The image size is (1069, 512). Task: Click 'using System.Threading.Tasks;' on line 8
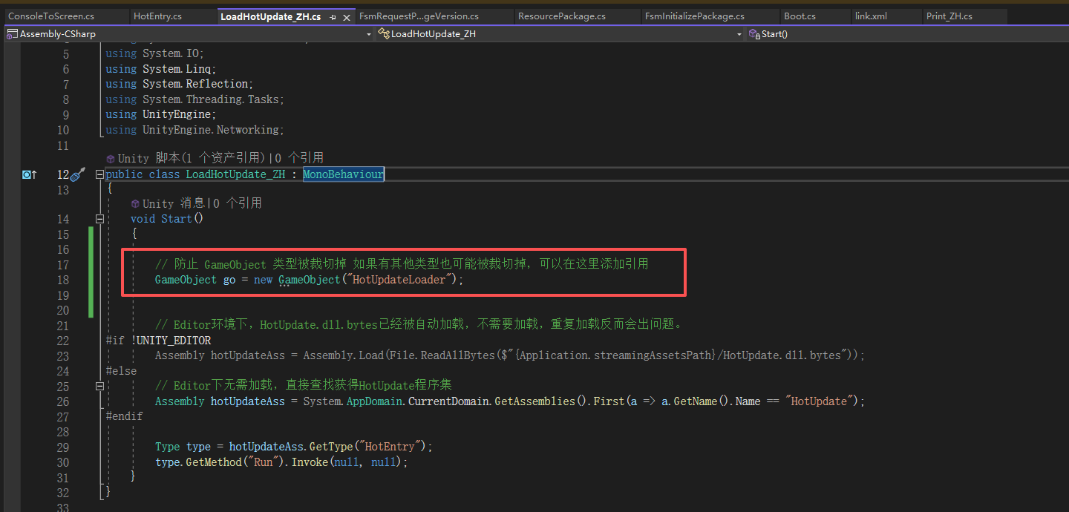pos(195,99)
